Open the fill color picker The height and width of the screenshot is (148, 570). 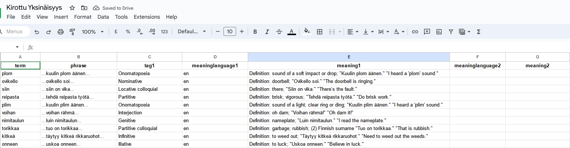point(307,32)
